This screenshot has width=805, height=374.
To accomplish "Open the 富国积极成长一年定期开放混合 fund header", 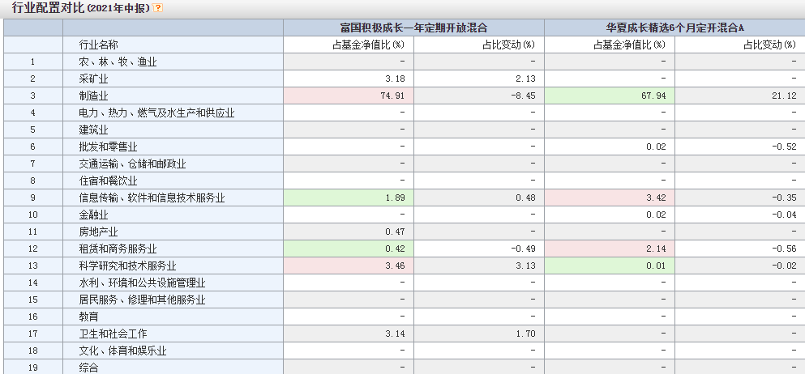I will tap(413, 28).
